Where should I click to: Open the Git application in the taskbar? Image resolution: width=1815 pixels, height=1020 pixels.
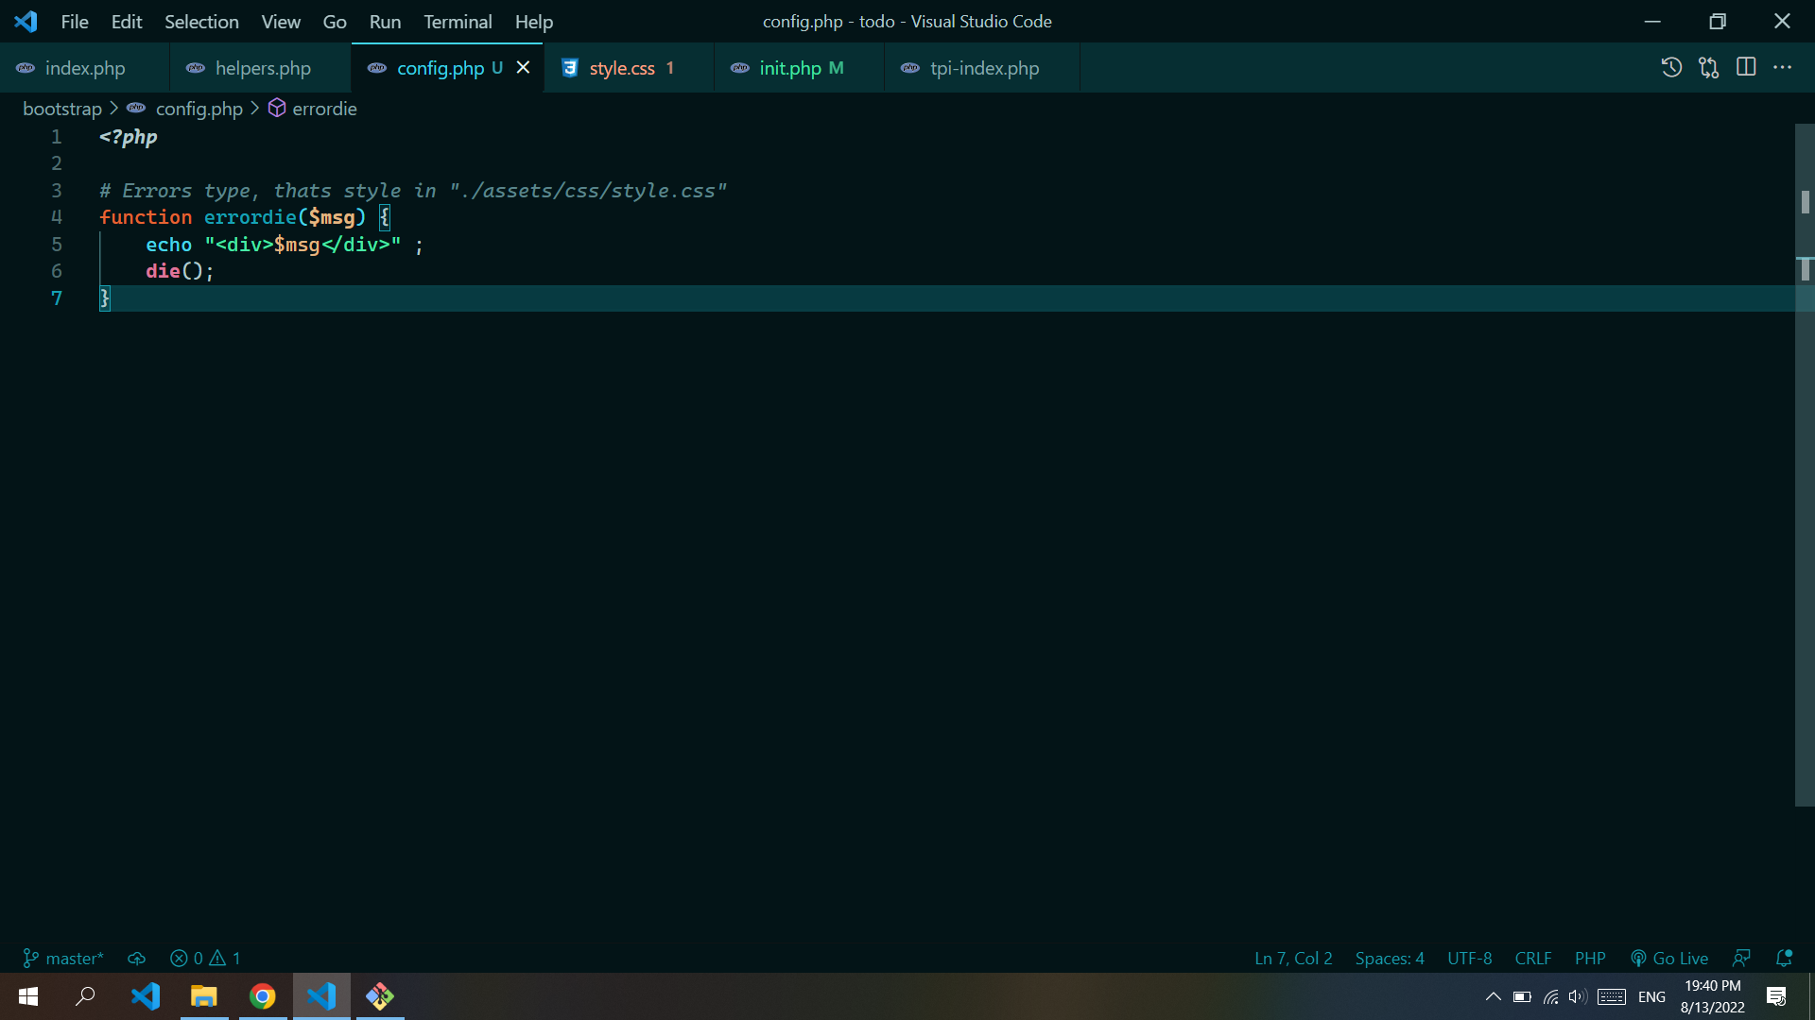pos(380,996)
